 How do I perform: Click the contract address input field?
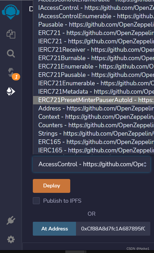pyautogui.click(x=113, y=229)
